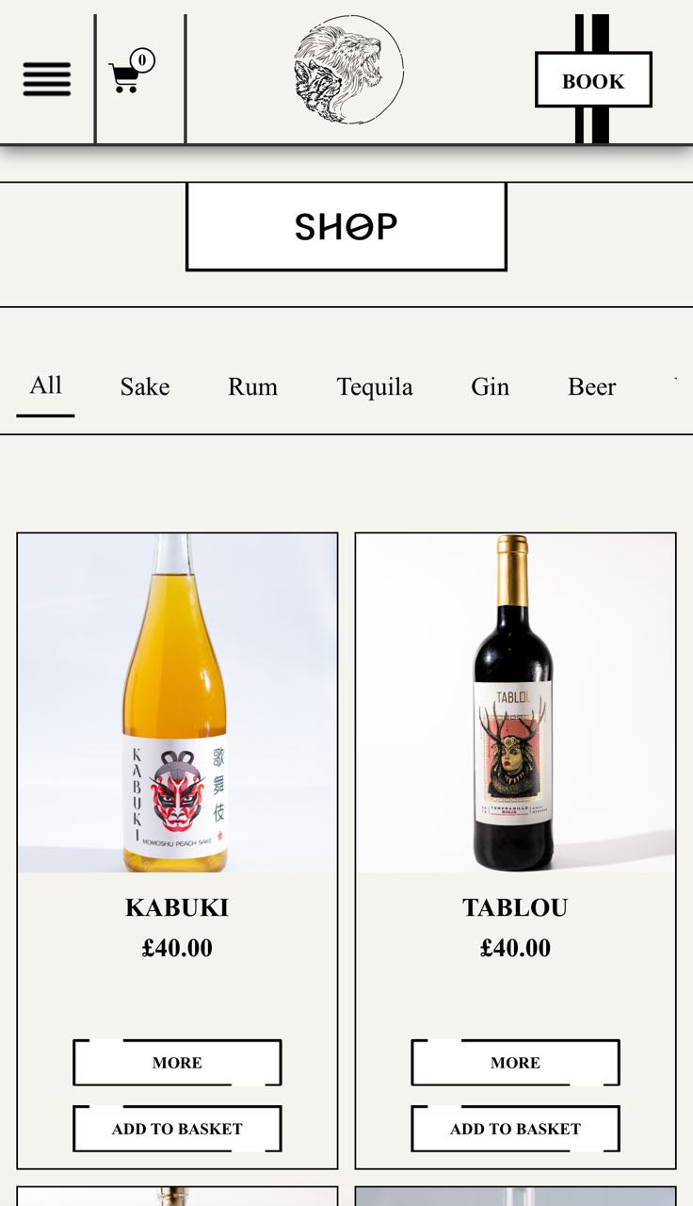The width and height of the screenshot is (693, 1206).
Task: Show the Beer category
Action: coord(591,386)
